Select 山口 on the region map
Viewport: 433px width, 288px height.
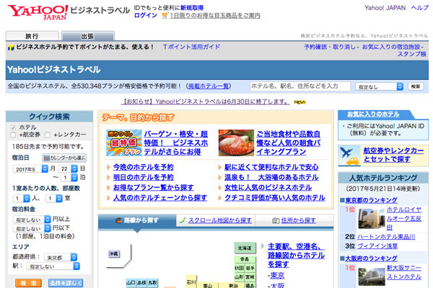click(131, 283)
